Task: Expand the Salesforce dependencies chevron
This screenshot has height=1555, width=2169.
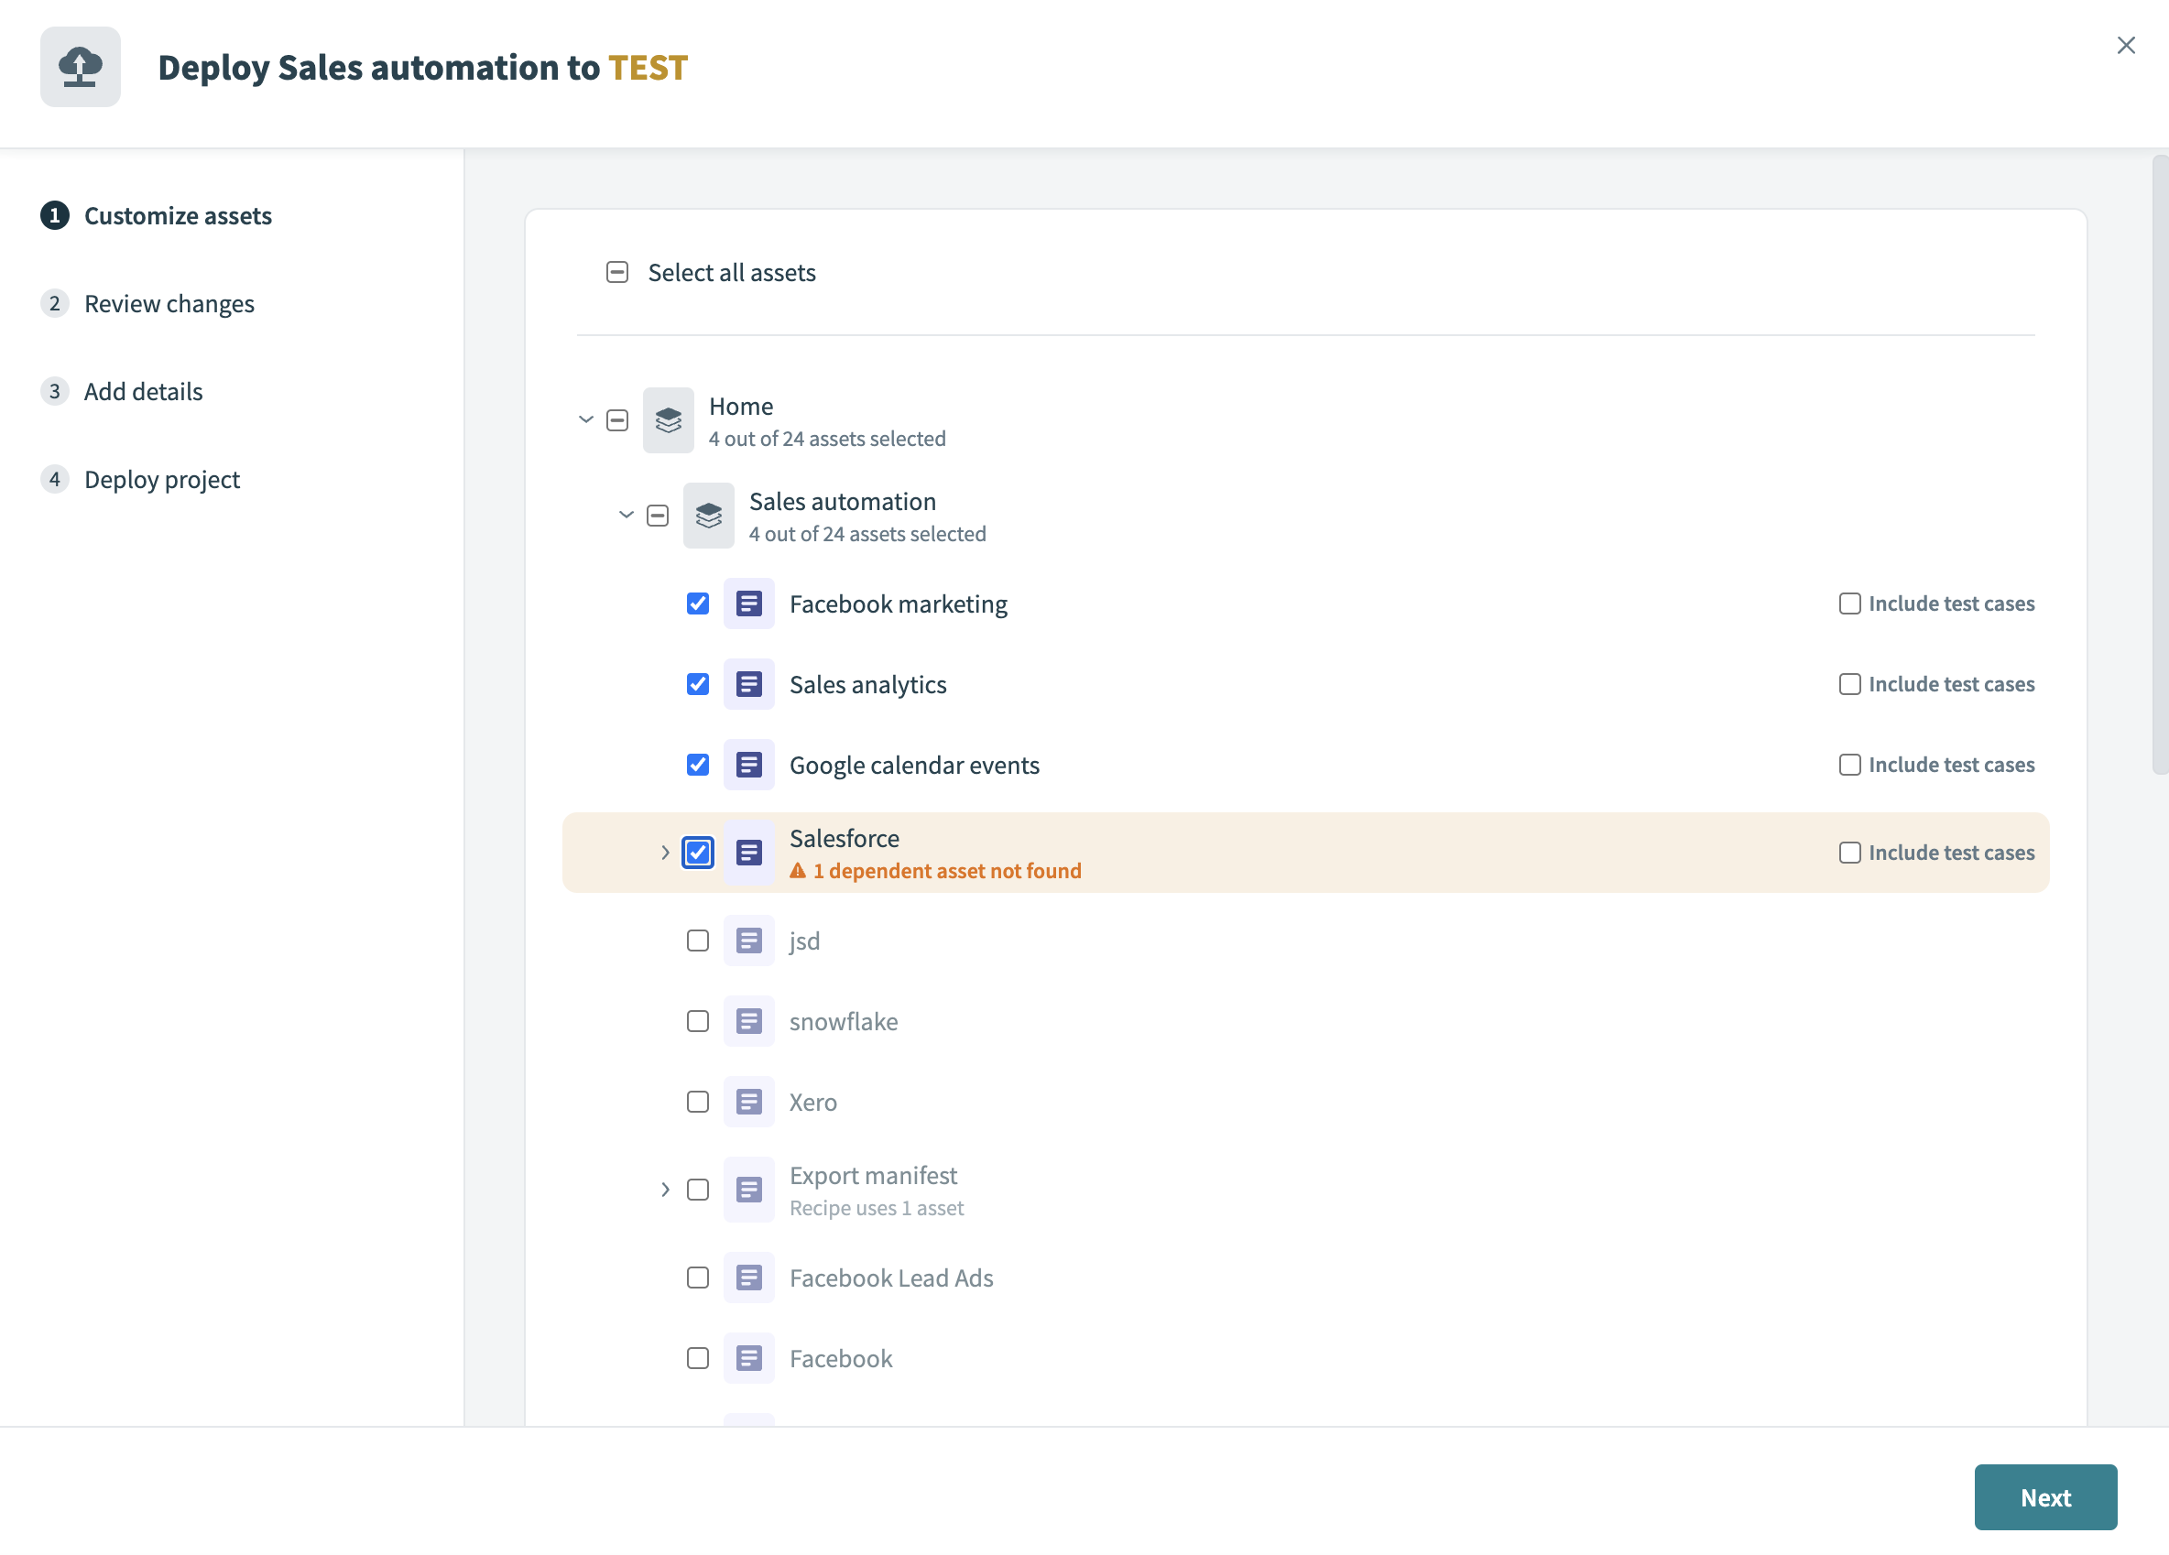Action: [x=665, y=852]
